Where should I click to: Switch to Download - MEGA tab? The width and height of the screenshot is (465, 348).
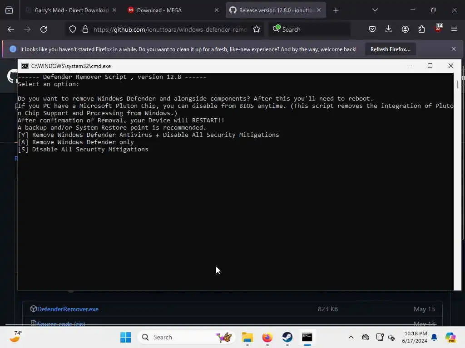pyautogui.click(x=173, y=10)
